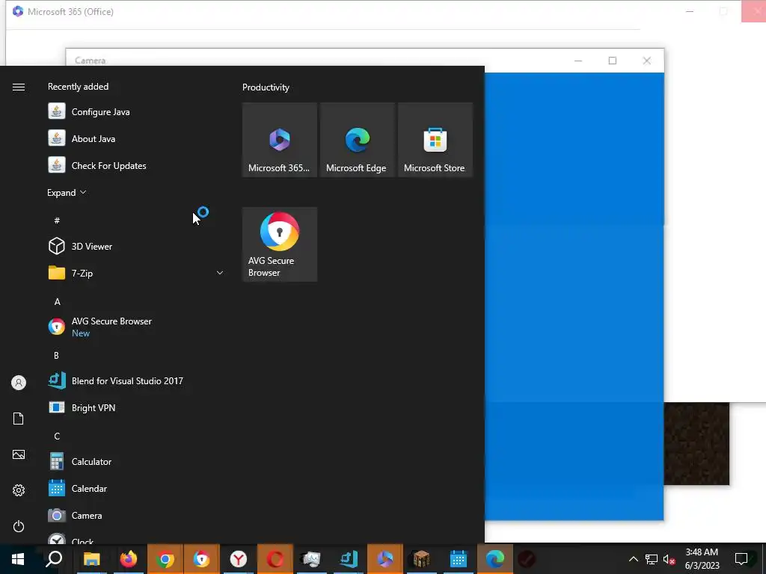Switch to Opera in taskbar
Screen dimensions: 766x574
275,559
